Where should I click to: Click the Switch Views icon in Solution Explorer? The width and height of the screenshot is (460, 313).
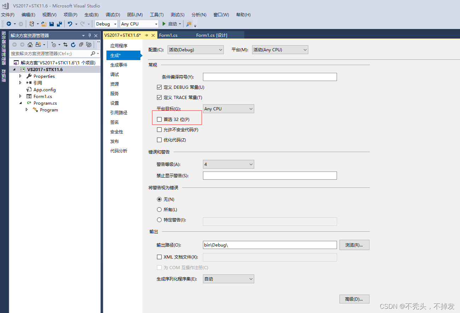(x=38, y=45)
